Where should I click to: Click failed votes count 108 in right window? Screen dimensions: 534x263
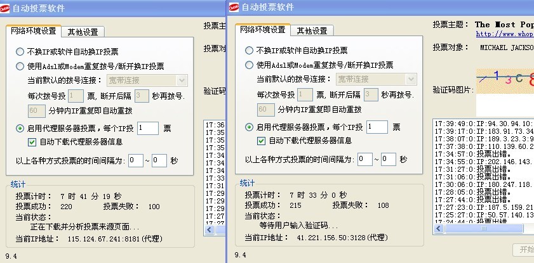[383, 205]
